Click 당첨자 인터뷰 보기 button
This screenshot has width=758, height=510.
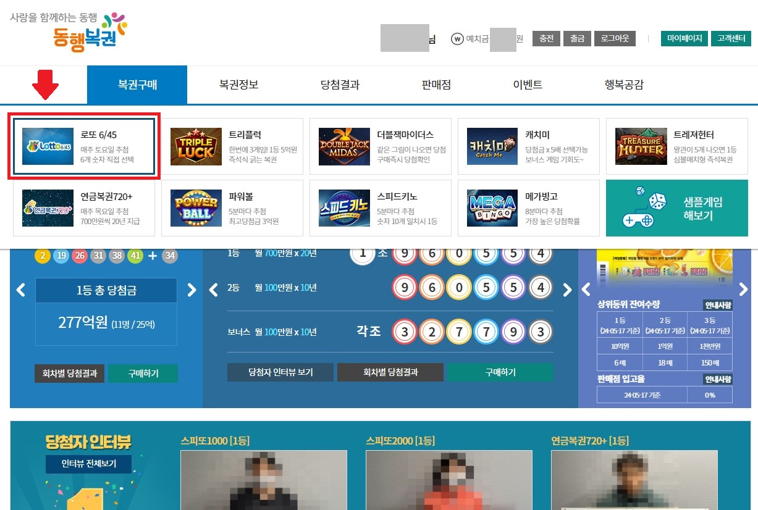(280, 372)
